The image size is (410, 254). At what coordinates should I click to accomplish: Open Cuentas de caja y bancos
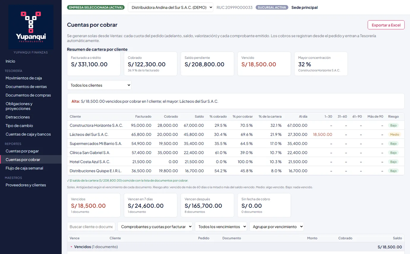[28, 134]
